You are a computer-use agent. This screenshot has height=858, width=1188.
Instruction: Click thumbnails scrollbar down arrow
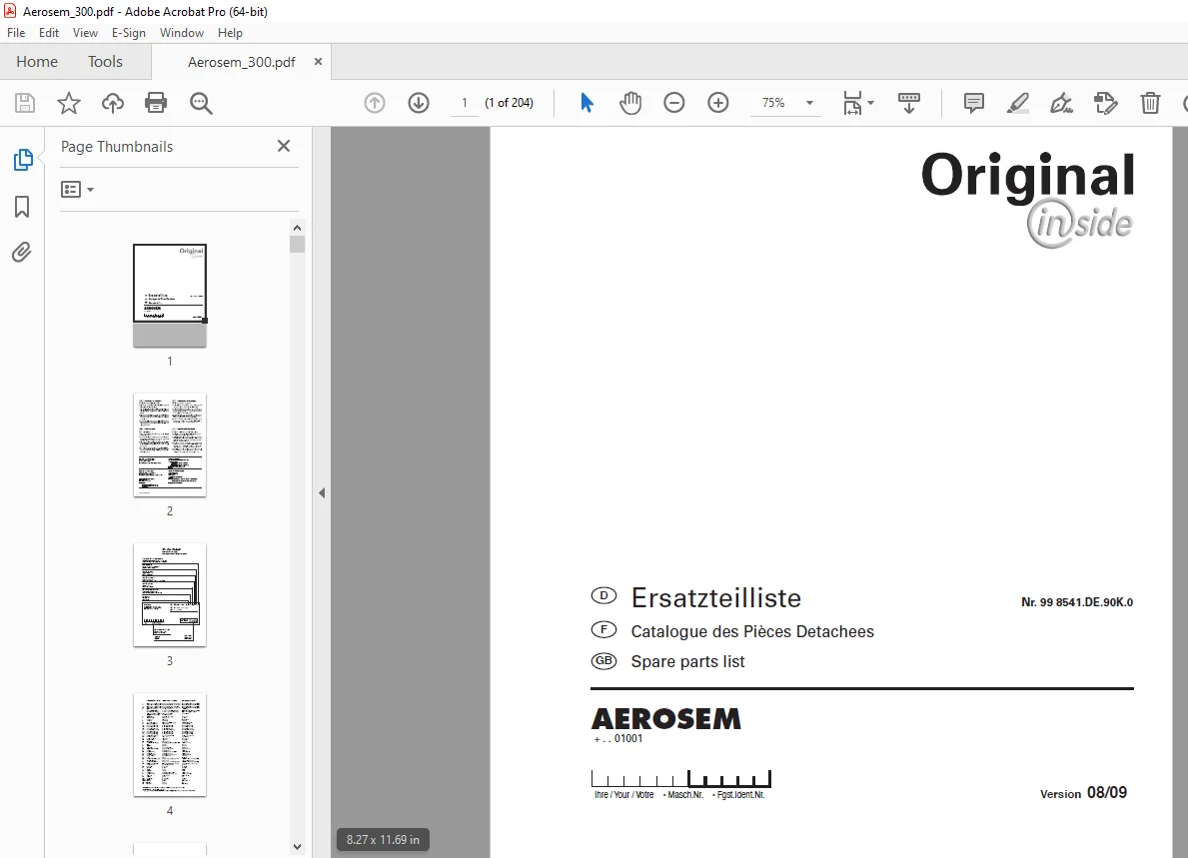pos(297,847)
